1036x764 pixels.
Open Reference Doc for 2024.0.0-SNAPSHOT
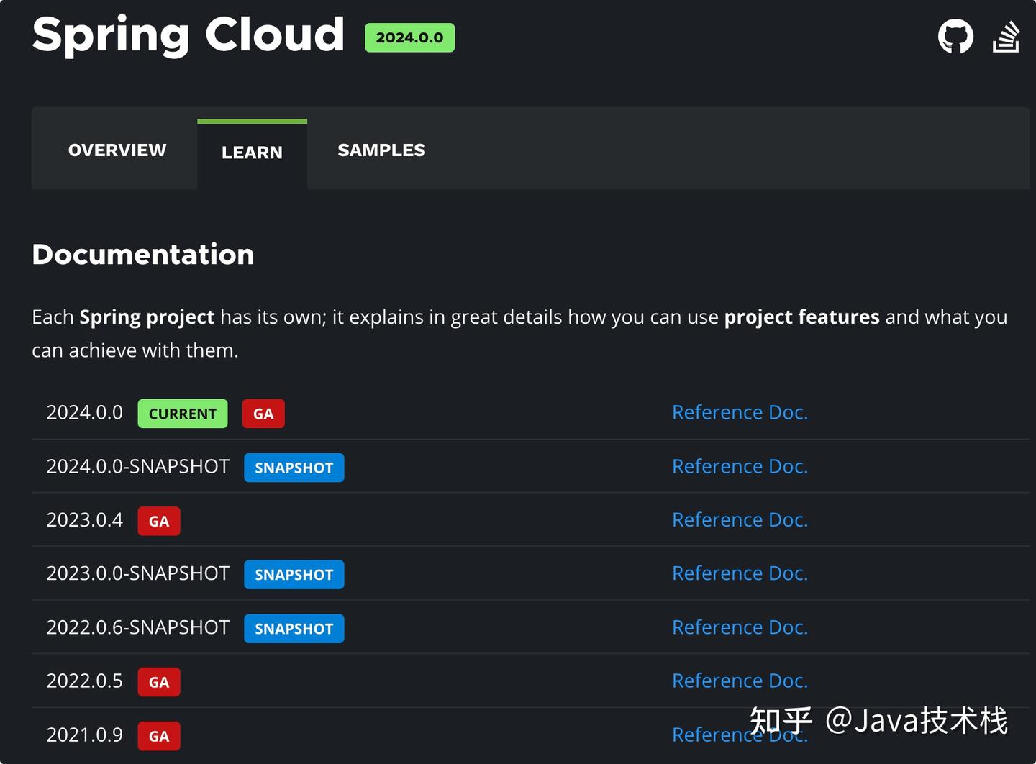740,466
